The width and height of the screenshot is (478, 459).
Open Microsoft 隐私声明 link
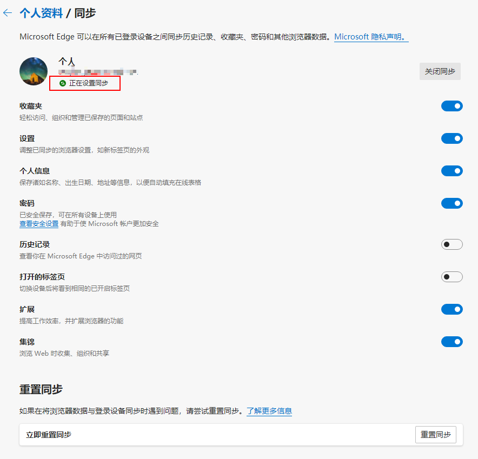pyautogui.click(x=371, y=37)
